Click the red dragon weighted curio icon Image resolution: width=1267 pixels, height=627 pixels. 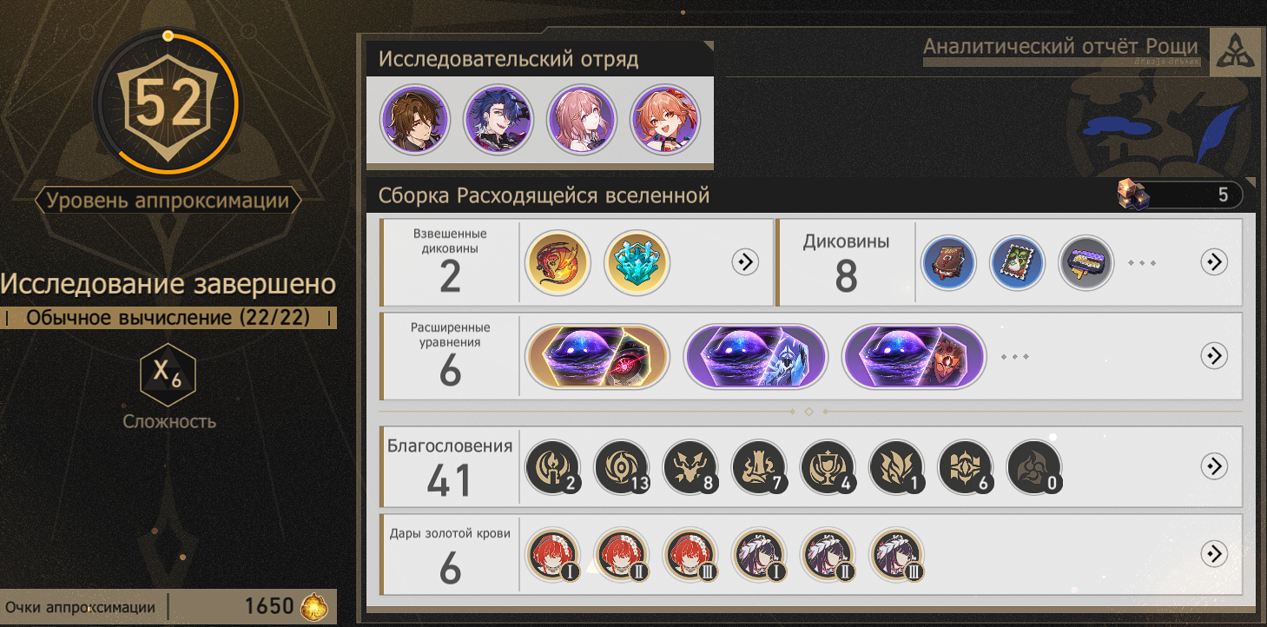558,262
